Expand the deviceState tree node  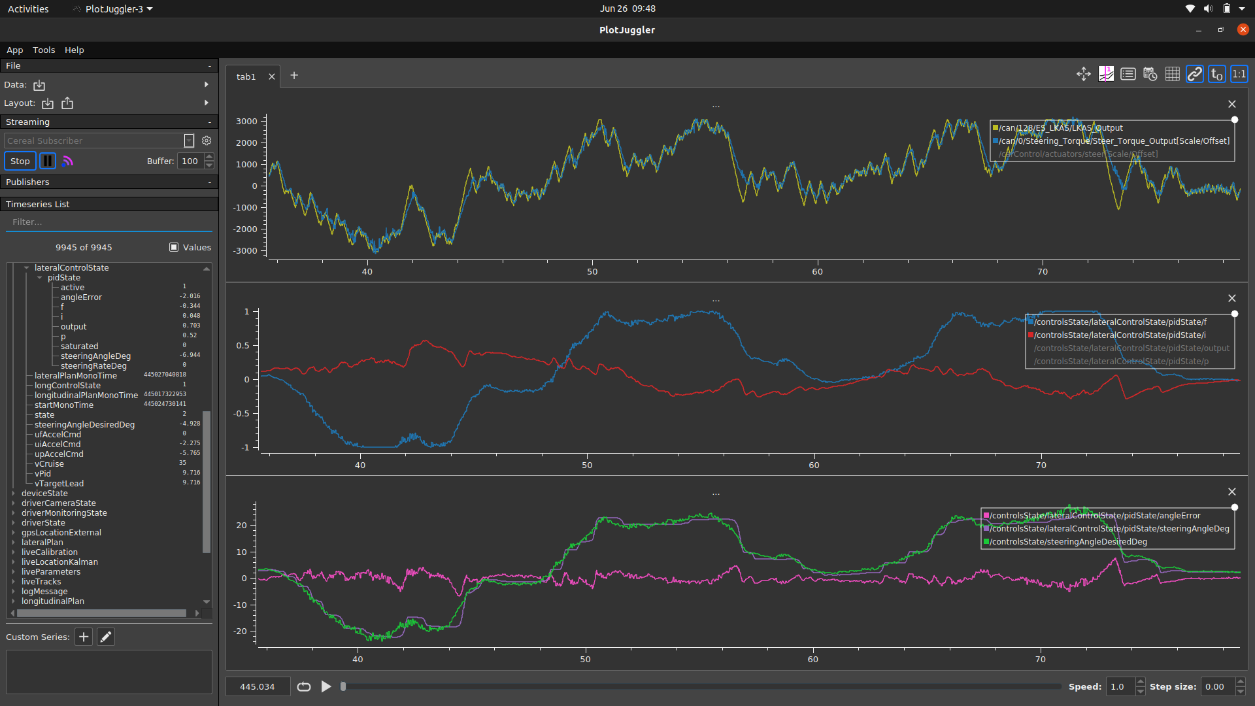tap(14, 494)
